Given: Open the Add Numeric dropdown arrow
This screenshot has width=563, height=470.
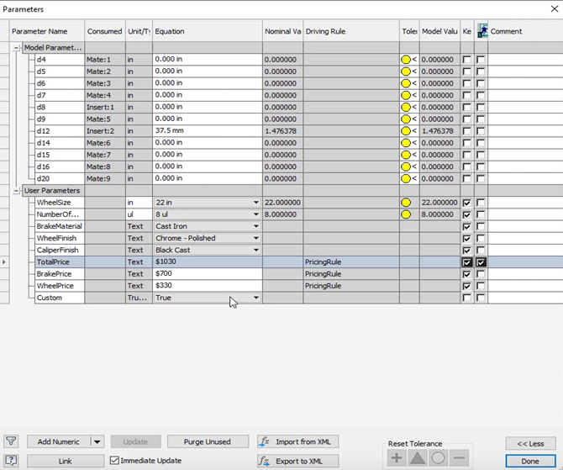Looking at the screenshot, I should pyautogui.click(x=97, y=441).
